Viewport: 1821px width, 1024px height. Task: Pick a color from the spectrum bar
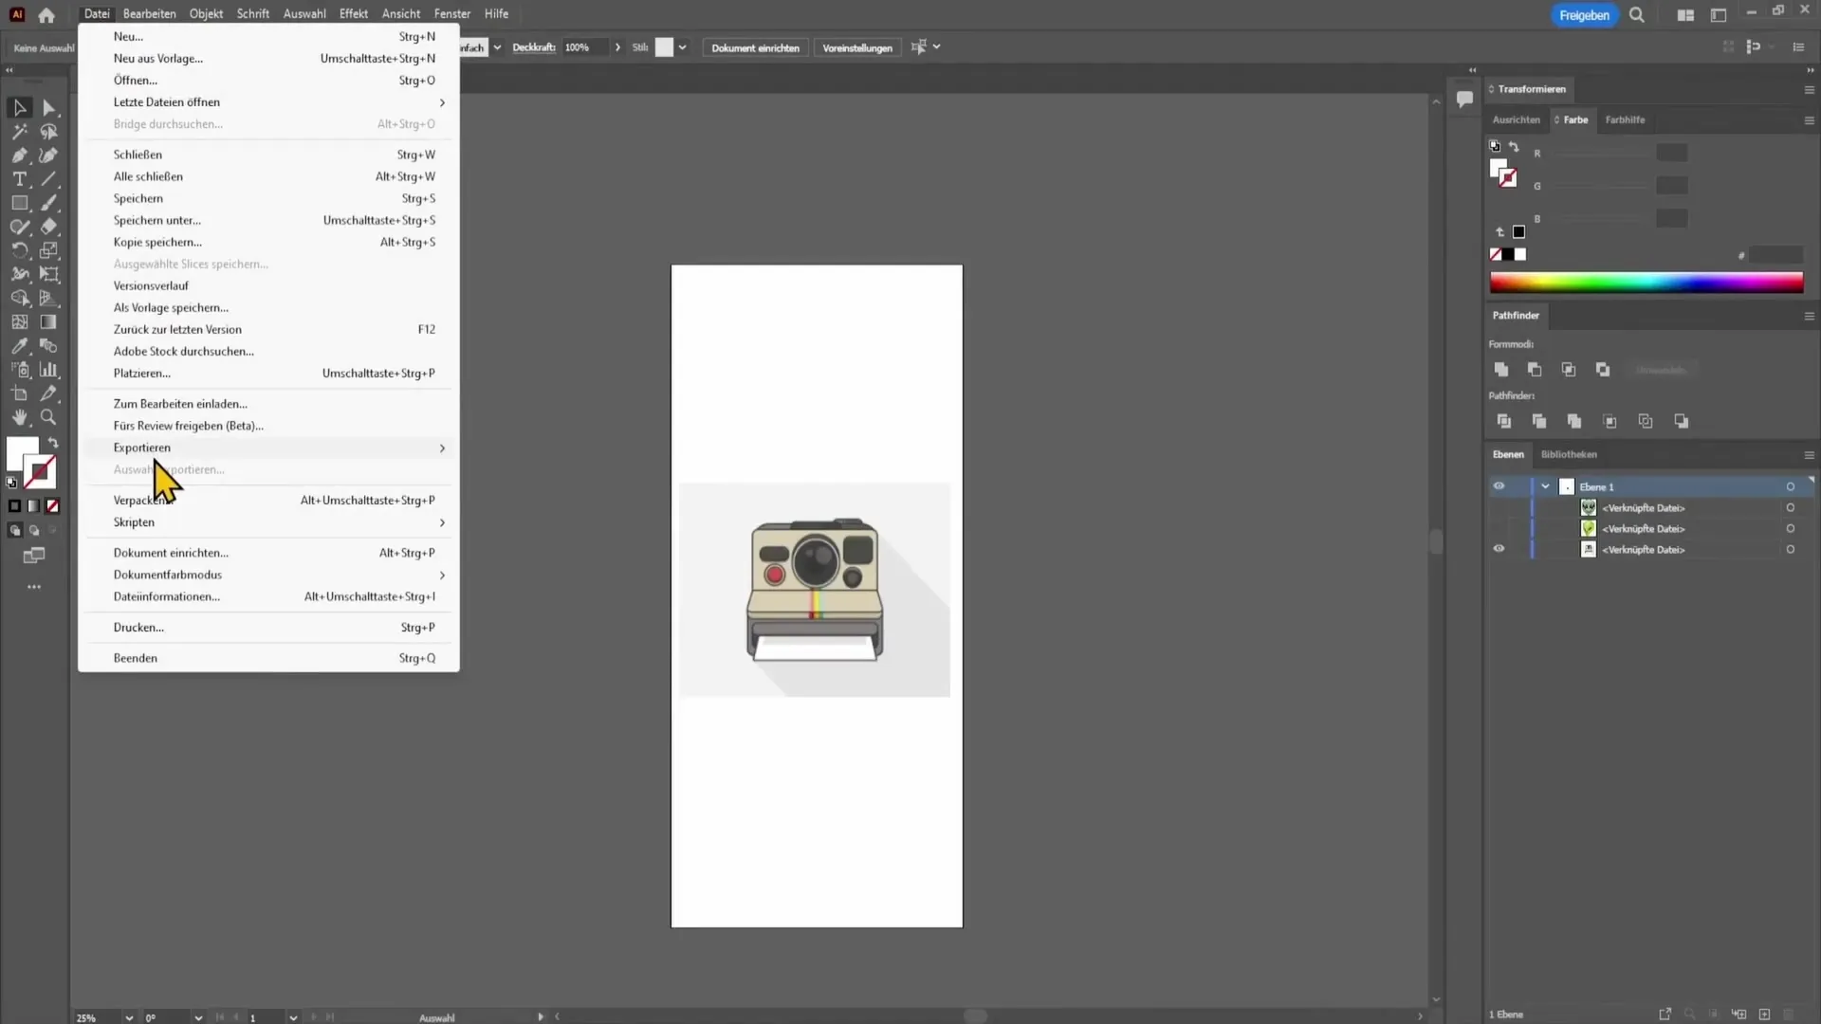click(x=1646, y=283)
